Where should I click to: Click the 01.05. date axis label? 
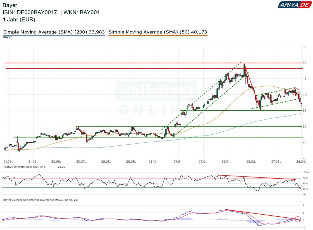click(8, 162)
